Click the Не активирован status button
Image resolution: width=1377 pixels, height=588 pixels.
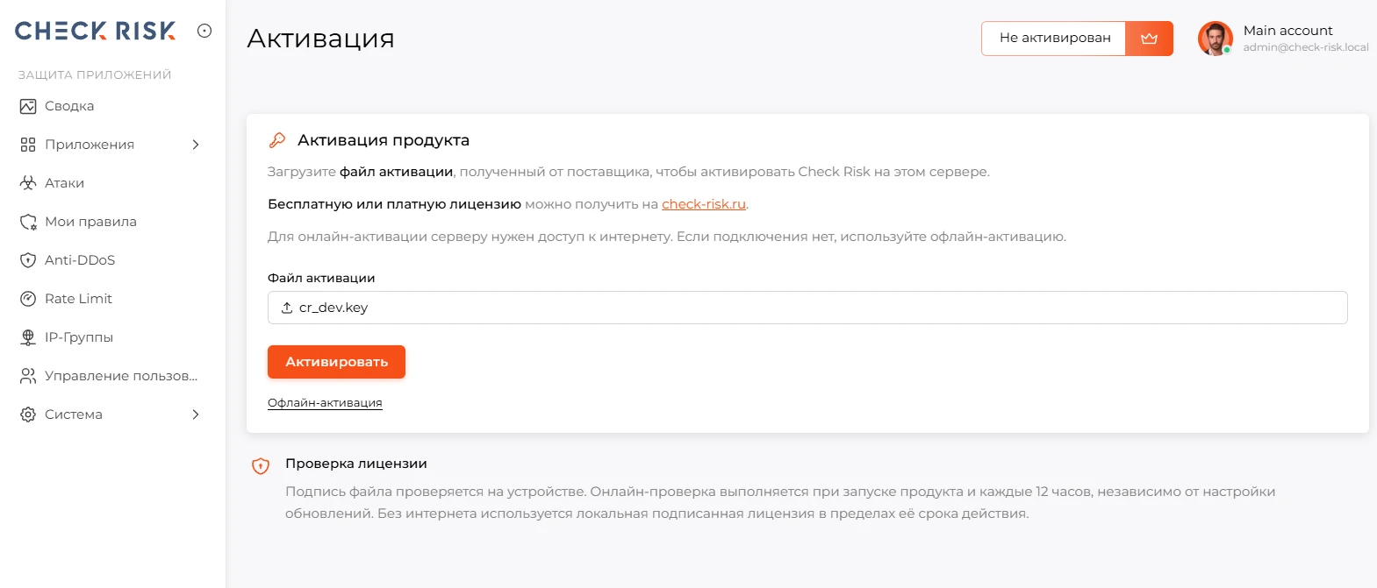point(1054,39)
